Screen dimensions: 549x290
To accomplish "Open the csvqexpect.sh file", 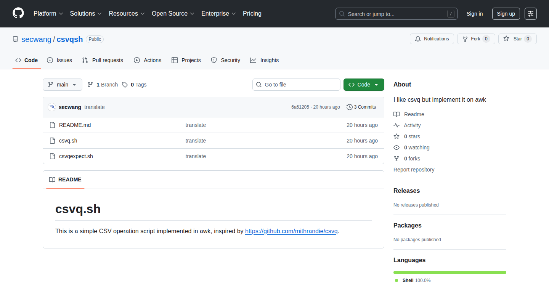I will [x=76, y=156].
